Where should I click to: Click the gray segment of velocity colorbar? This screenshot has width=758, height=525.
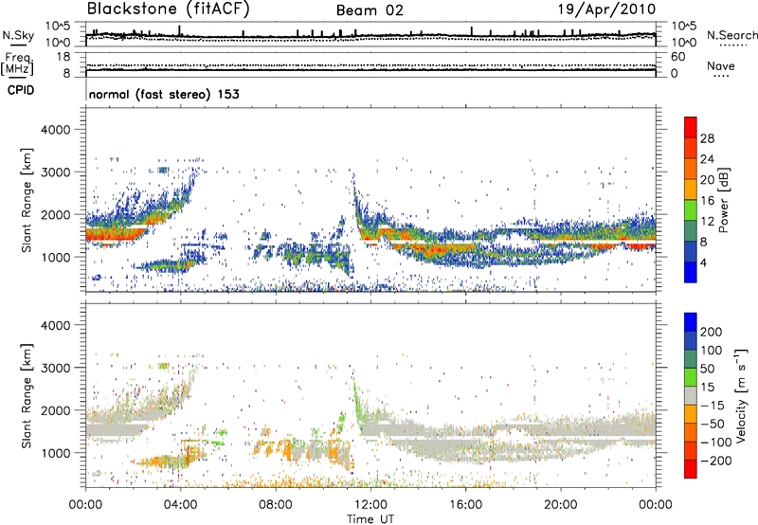[x=691, y=395]
